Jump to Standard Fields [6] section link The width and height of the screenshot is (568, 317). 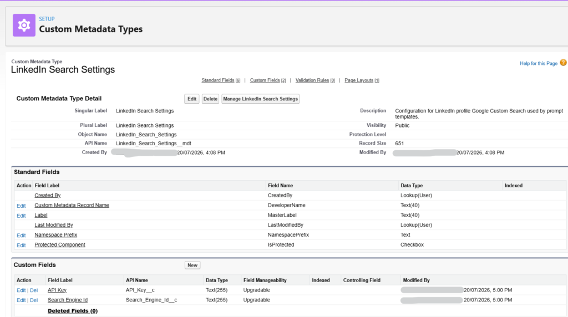(x=221, y=80)
